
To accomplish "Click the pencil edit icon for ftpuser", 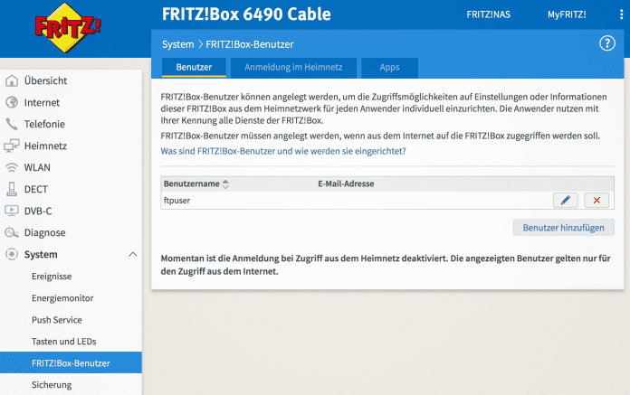I will tap(565, 200).
